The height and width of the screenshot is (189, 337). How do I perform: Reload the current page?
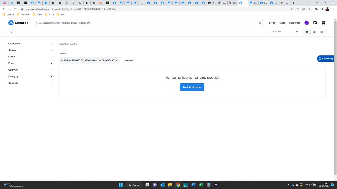[15, 9]
